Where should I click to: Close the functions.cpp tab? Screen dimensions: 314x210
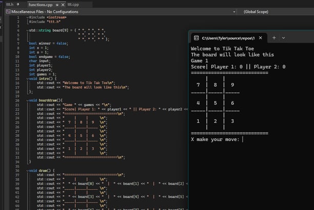pos(63,5)
